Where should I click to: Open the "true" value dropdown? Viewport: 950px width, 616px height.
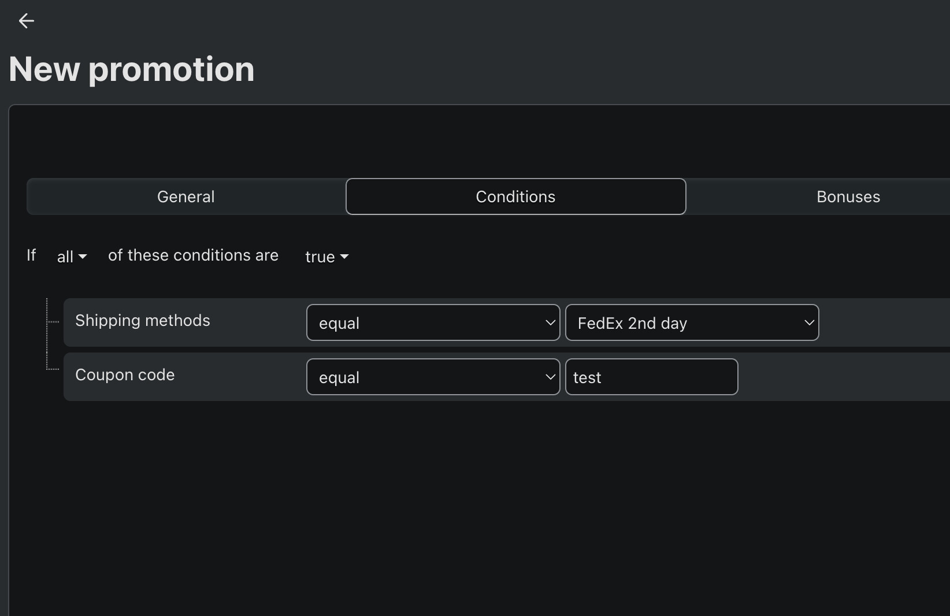click(x=326, y=257)
